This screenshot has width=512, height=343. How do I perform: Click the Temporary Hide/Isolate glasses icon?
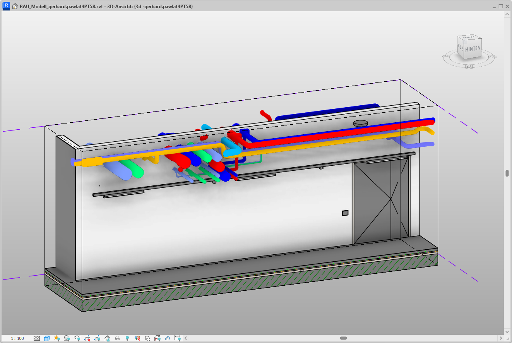pos(117,338)
